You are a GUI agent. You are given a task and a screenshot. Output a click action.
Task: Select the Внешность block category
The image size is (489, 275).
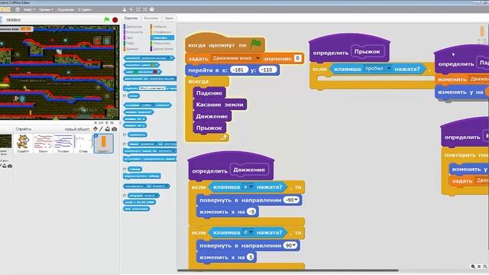coord(134,32)
